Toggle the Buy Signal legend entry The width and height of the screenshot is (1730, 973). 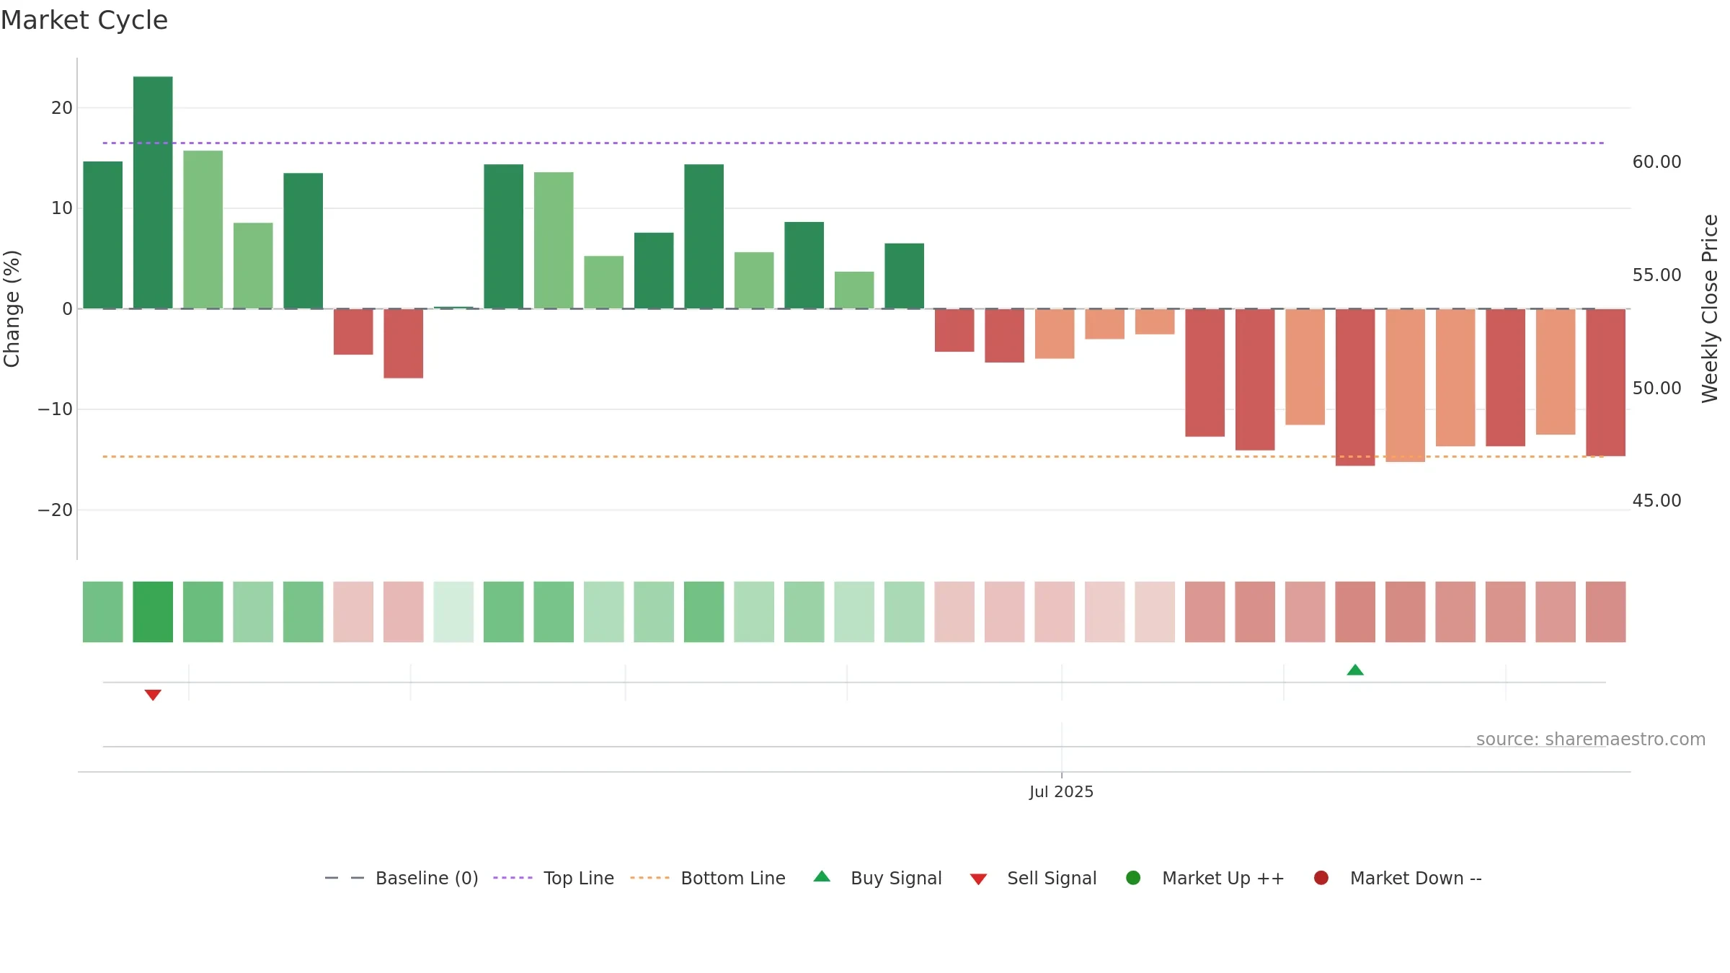point(877,878)
